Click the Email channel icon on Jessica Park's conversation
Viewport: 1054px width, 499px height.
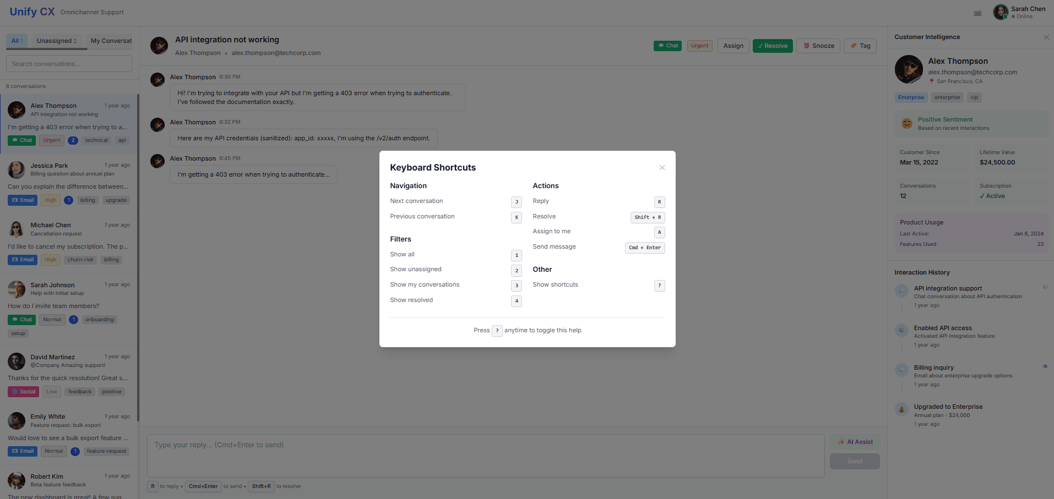click(x=16, y=200)
